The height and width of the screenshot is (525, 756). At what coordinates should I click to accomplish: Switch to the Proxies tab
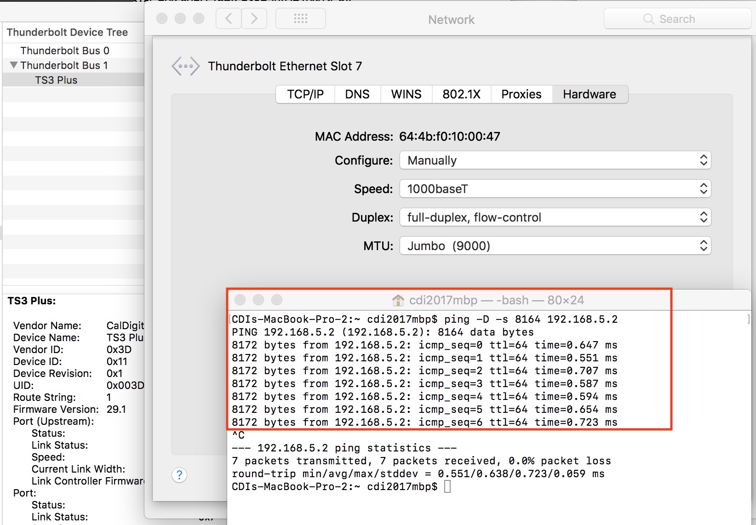[521, 94]
